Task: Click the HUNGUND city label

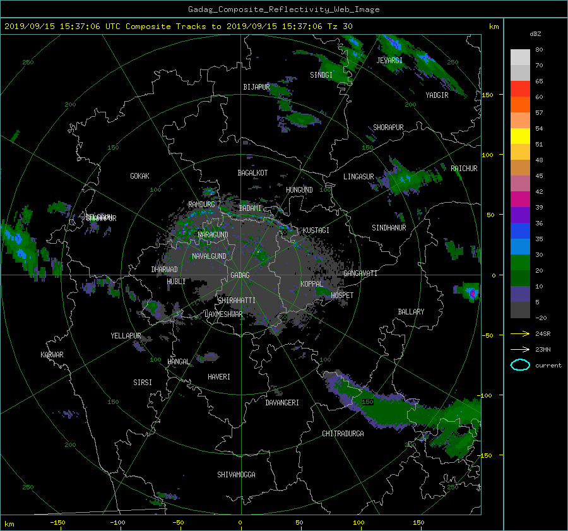Action: pyautogui.click(x=299, y=190)
